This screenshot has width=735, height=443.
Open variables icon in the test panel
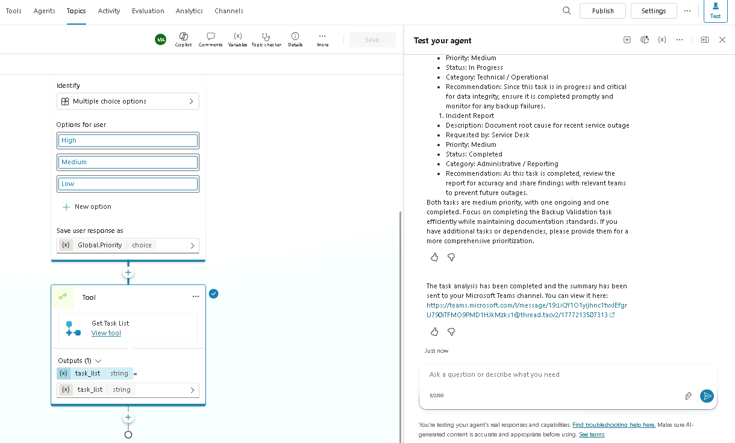(x=661, y=40)
